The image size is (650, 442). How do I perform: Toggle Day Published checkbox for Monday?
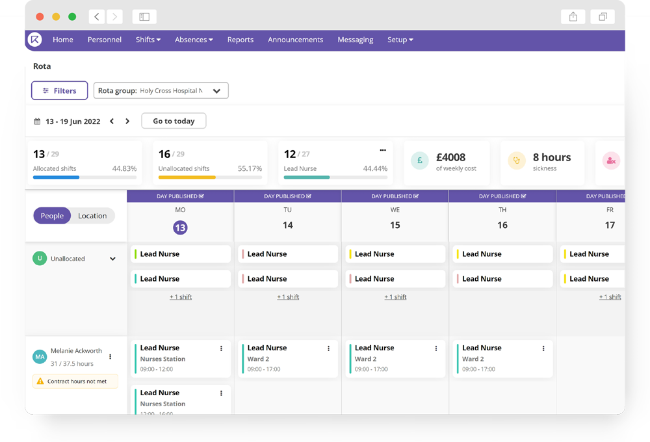pyautogui.click(x=201, y=196)
